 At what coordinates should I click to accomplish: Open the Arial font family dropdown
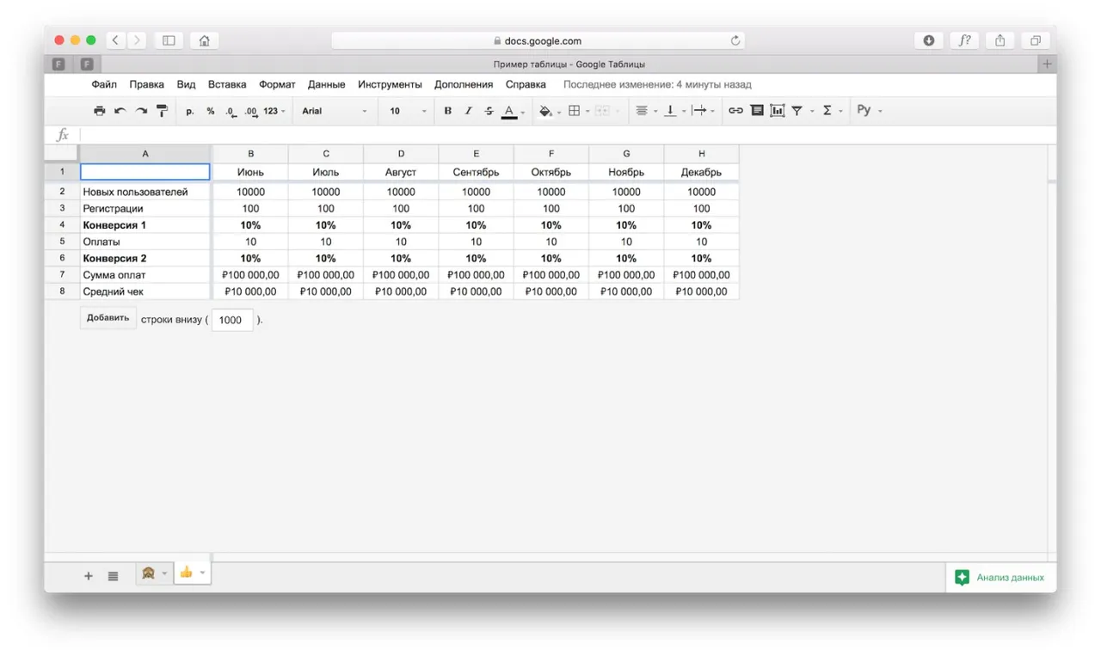[334, 111]
